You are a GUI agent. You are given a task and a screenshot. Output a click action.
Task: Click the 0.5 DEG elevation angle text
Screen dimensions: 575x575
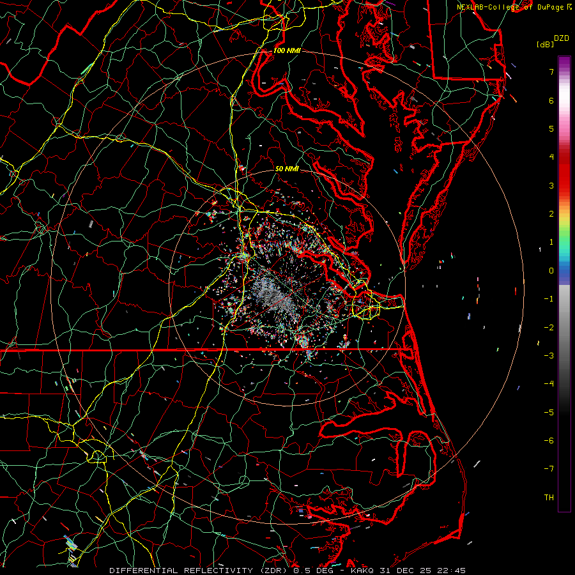coord(312,571)
